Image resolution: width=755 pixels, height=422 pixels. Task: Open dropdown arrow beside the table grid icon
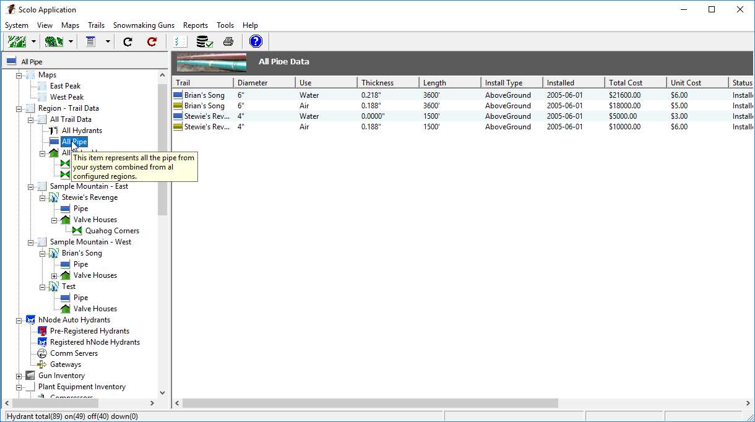[x=108, y=42]
